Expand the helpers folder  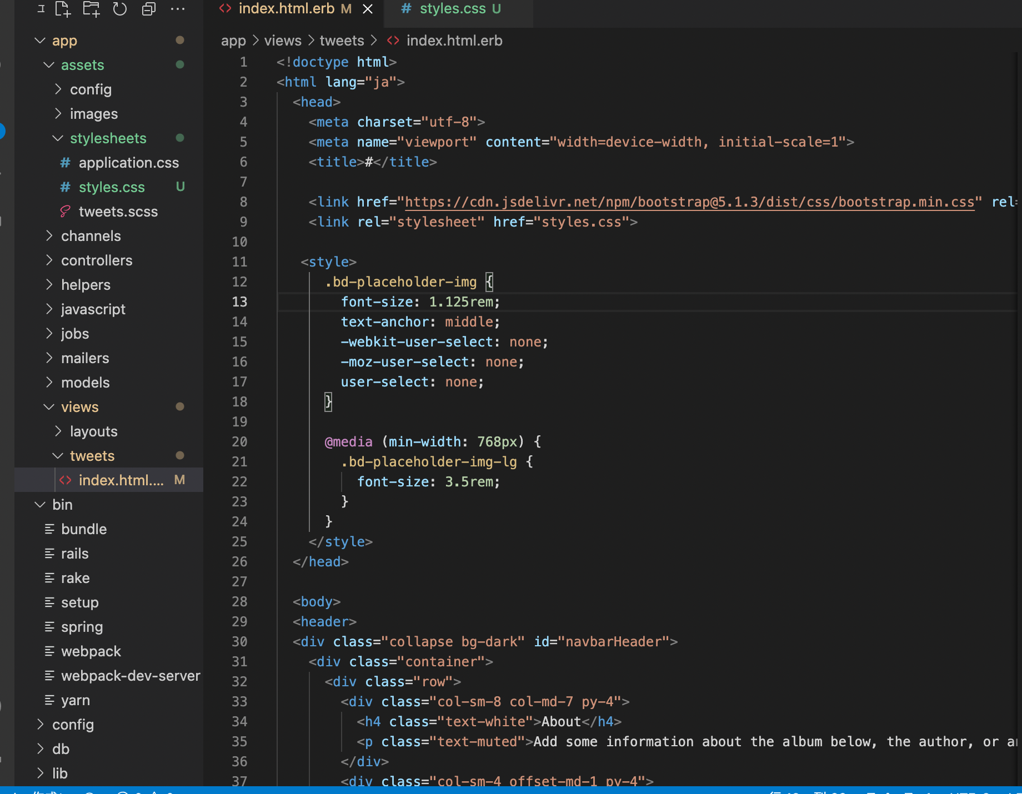tap(49, 285)
